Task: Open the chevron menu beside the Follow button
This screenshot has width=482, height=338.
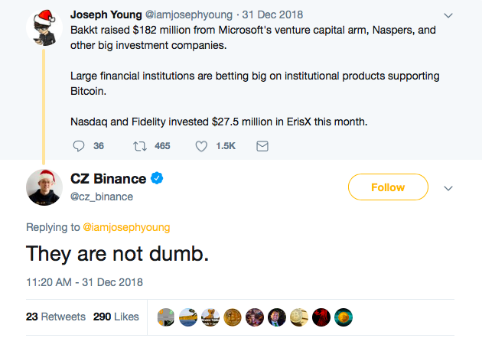Action: pos(448,188)
